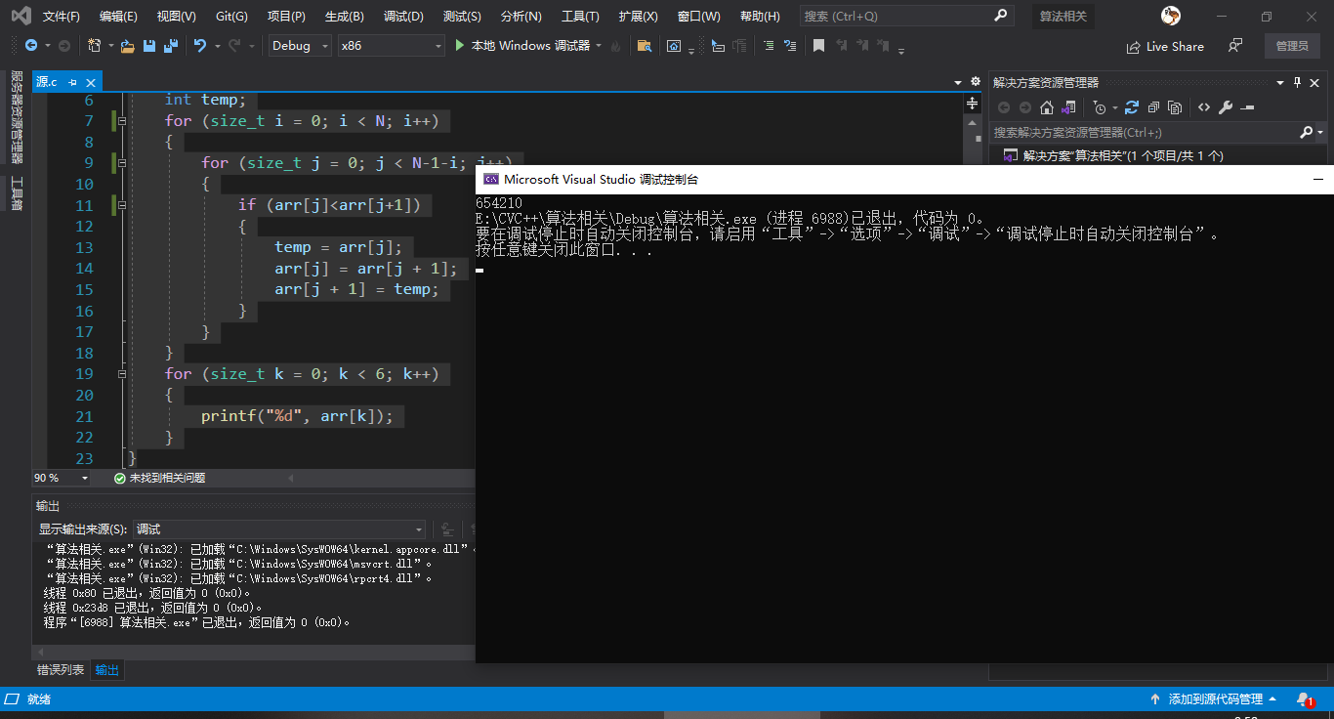The image size is (1334, 719).
Task: Open the x86 platform dropdown
Action: click(x=391, y=46)
